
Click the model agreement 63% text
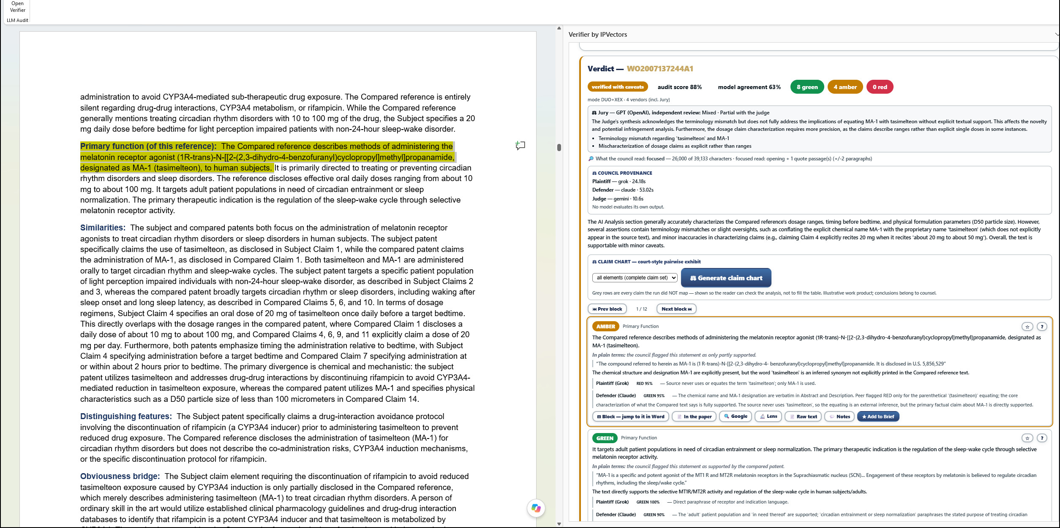[x=749, y=87]
